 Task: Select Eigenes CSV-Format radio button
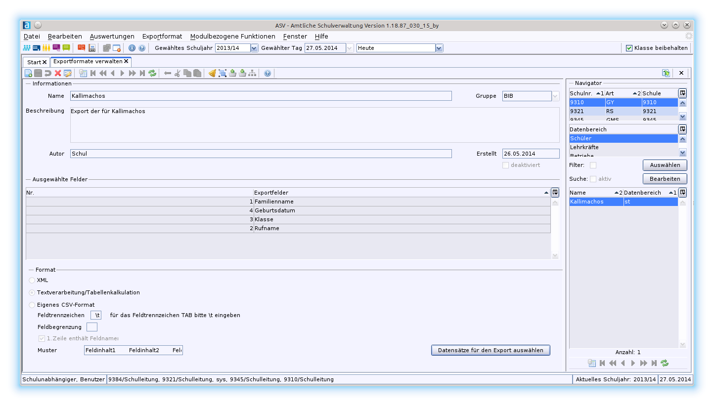[x=32, y=305]
